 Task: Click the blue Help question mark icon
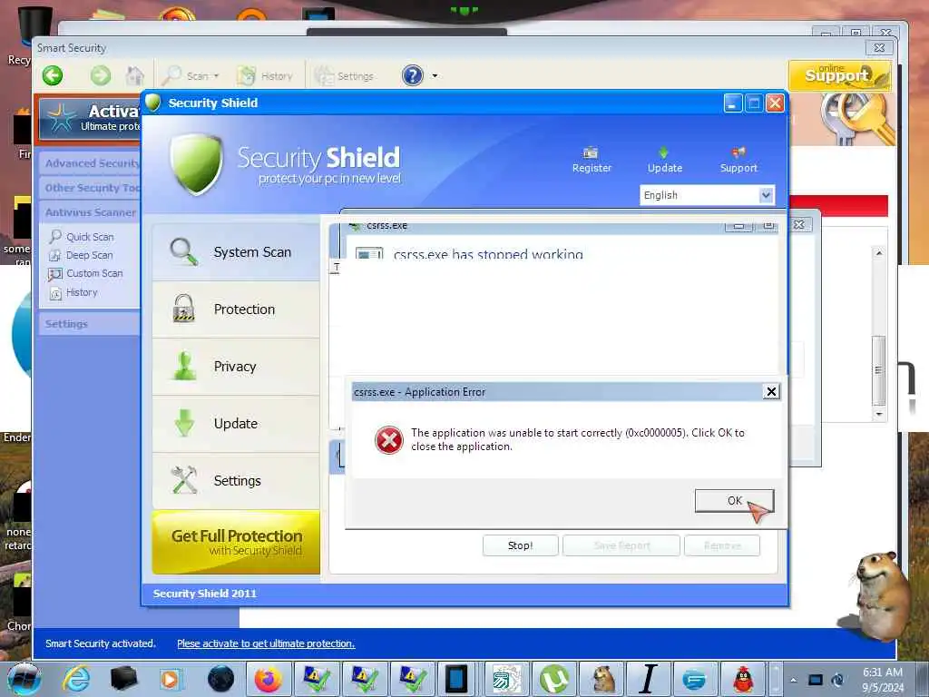click(x=413, y=76)
